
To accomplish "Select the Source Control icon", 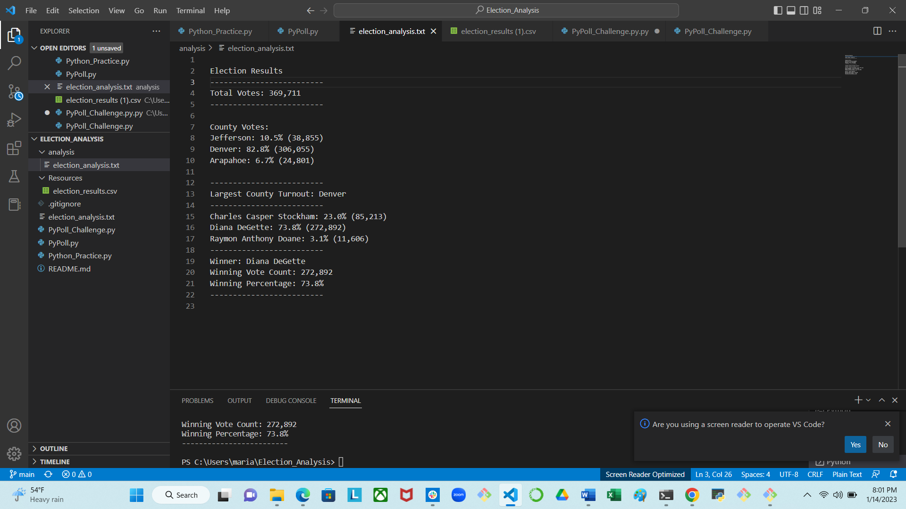I will [14, 92].
